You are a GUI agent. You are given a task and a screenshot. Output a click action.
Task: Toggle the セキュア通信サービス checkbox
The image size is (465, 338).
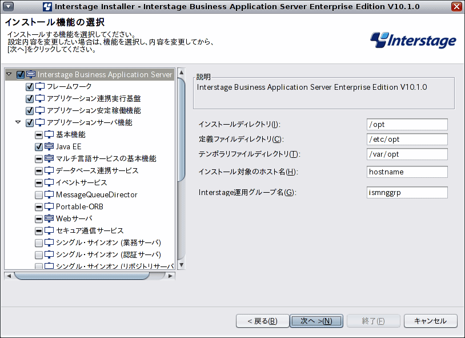click(39, 231)
